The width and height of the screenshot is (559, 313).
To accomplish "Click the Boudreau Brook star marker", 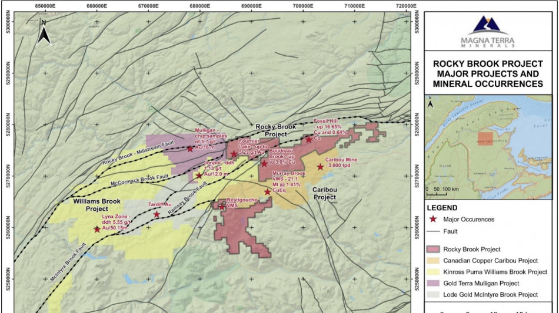I will (264, 163).
